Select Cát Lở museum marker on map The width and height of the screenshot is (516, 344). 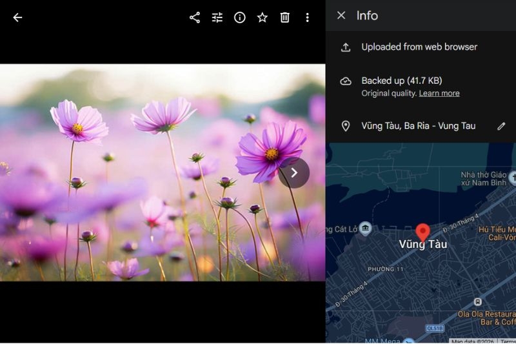tap(365, 228)
